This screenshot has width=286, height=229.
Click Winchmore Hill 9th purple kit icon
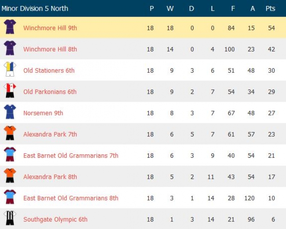10,27
